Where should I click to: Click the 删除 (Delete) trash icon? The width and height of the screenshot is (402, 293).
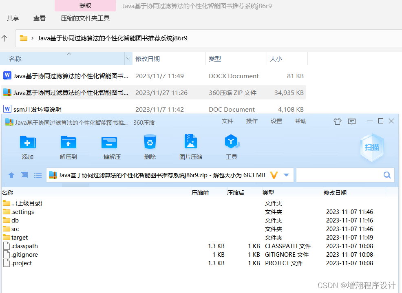[x=150, y=142]
